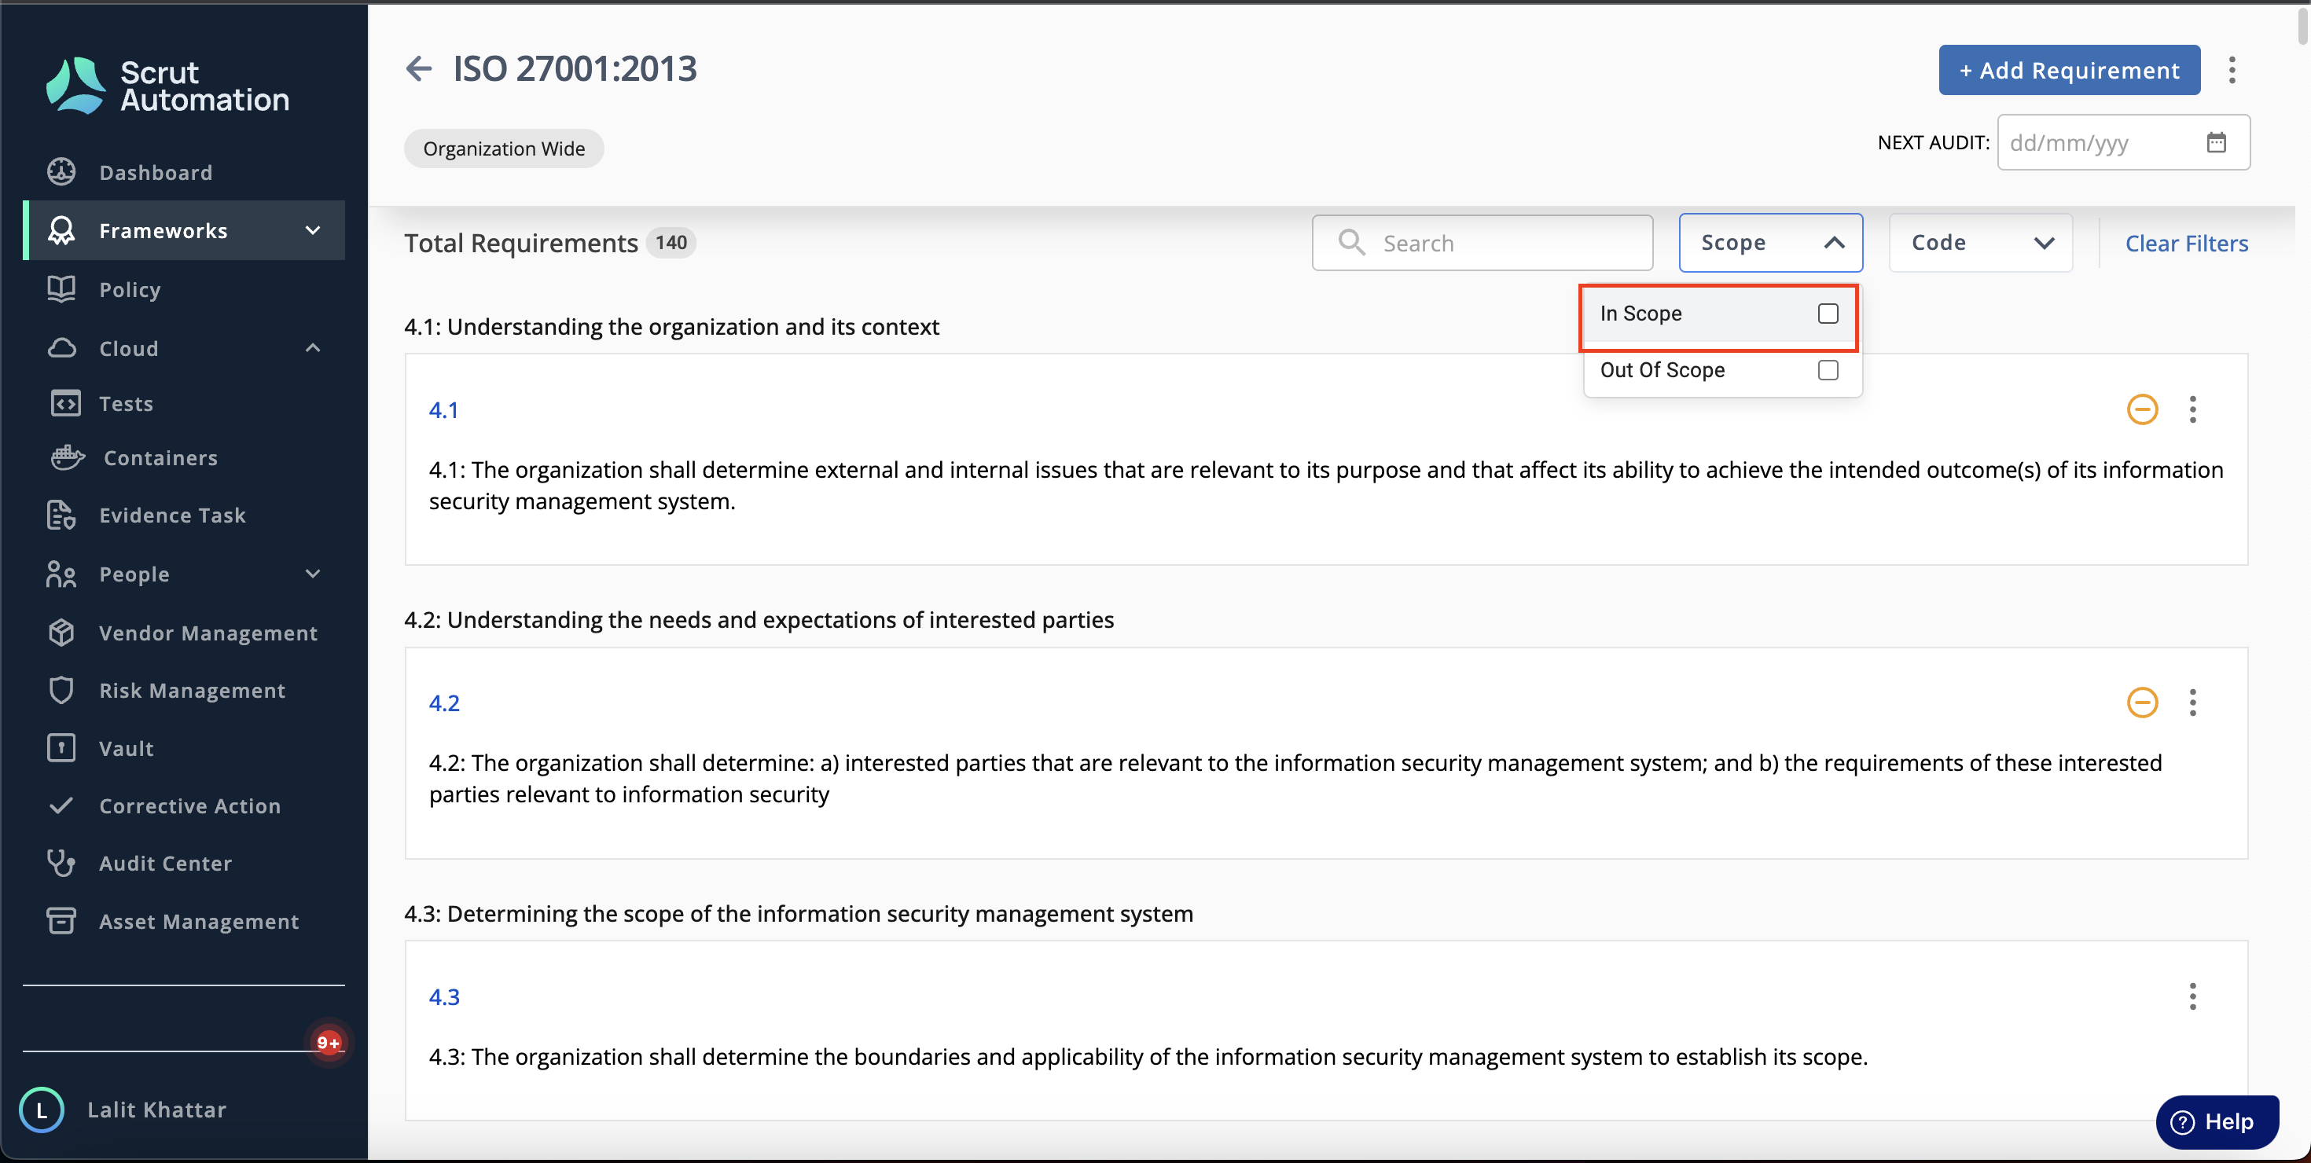Click the Next Audit date field
Viewport: 2311px width, 1163px height.
pyautogui.click(x=2122, y=142)
